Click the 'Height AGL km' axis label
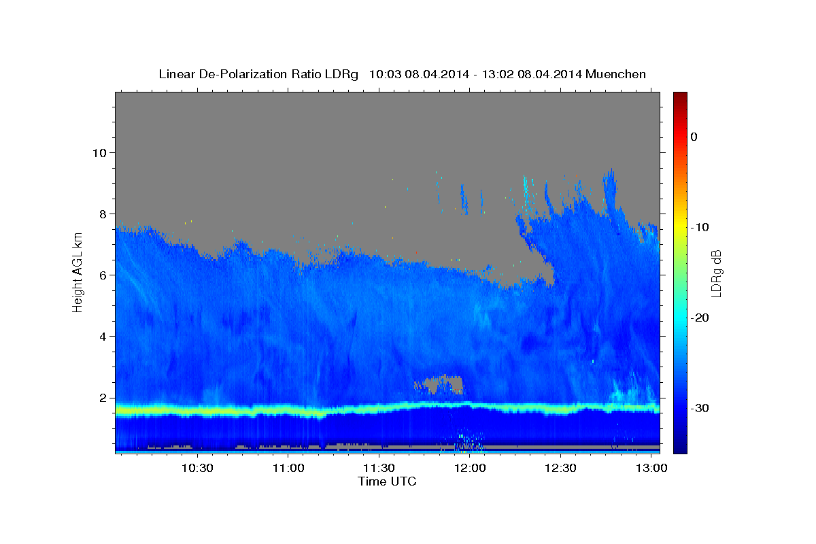This screenshot has width=816, height=544. point(78,272)
